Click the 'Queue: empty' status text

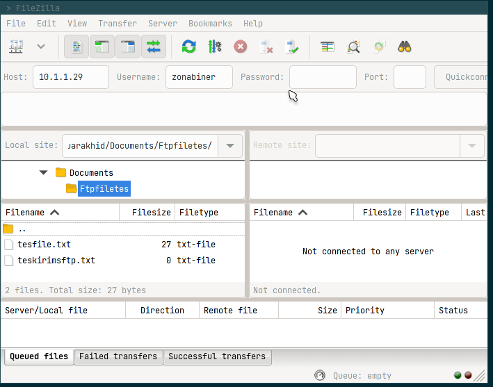pyautogui.click(x=362, y=376)
